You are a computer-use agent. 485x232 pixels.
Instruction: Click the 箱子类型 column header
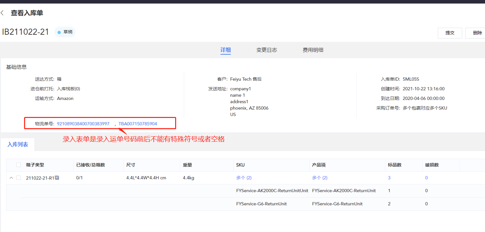(35, 165)
